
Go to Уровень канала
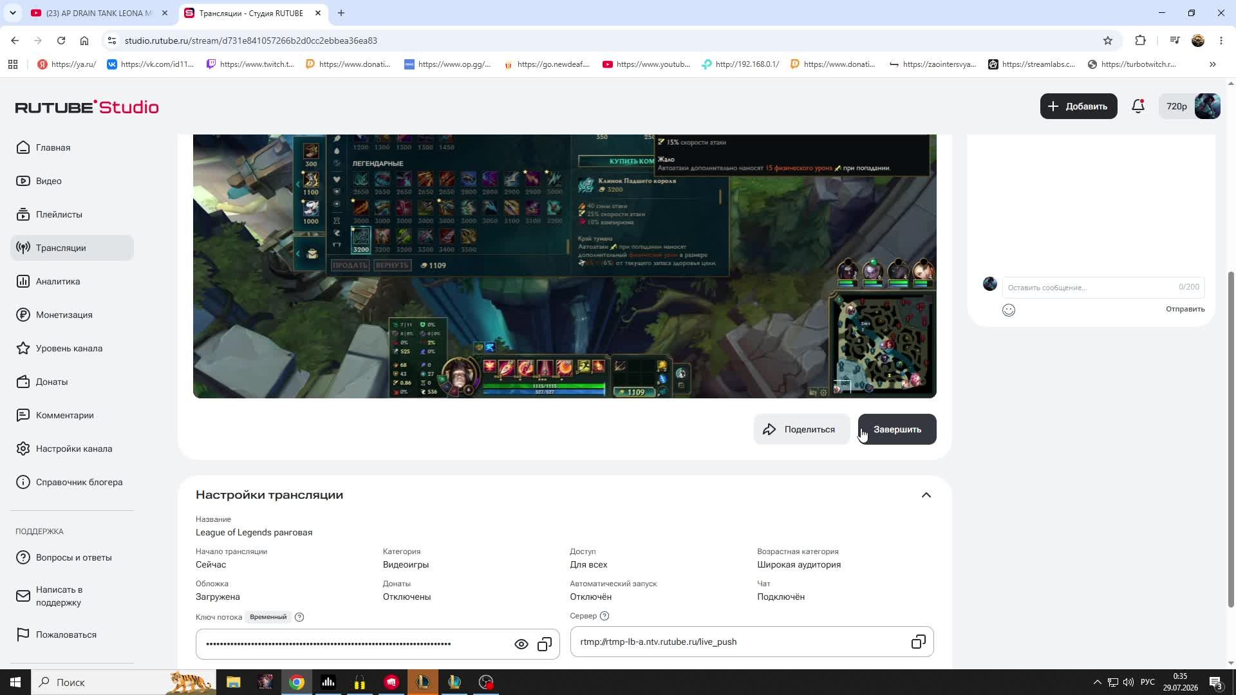tap(72, 348)
